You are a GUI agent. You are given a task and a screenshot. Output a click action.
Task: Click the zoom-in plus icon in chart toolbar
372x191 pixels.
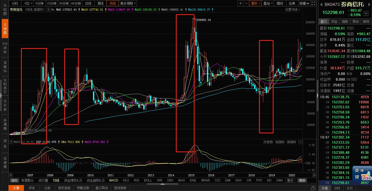click(x=241, y=3)
